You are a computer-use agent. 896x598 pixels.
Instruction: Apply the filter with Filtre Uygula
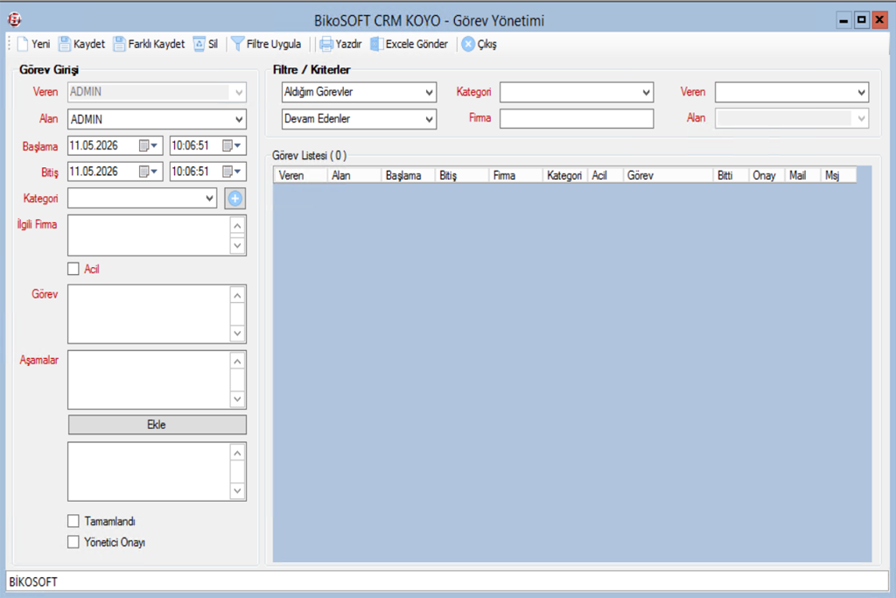click(266, 44)
